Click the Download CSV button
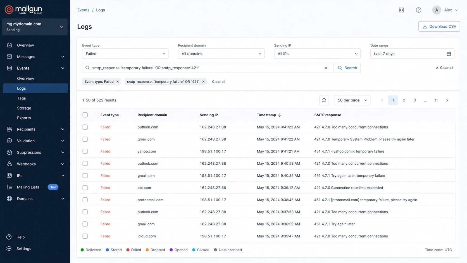Image resolution: width=467 pixels, height=263 pixels. coord(439,27)
